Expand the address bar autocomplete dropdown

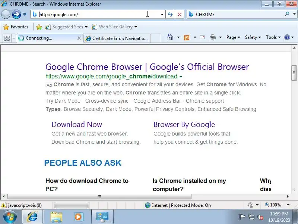click(162, 14)
